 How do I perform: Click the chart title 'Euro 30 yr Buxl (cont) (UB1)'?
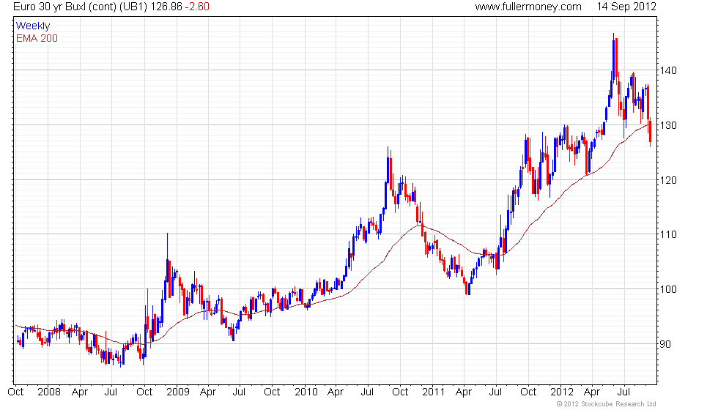coord(81,7)
